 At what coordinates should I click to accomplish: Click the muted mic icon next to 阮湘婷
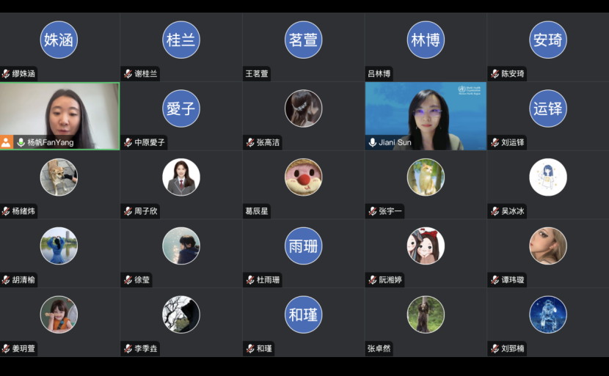(x=373, y=280)
